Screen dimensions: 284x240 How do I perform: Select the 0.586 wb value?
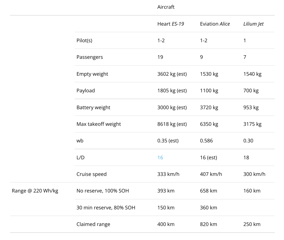coord(206,141)
